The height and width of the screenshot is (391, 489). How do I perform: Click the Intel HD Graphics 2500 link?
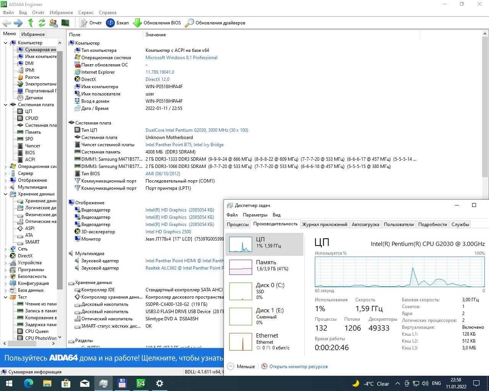tap(168, 232)
